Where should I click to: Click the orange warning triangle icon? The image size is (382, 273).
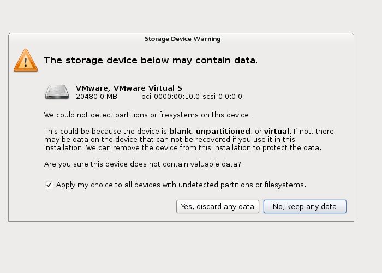26,60
